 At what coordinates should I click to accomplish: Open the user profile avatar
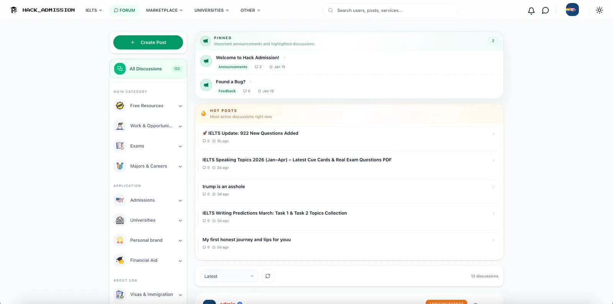[x=572, y=10]
